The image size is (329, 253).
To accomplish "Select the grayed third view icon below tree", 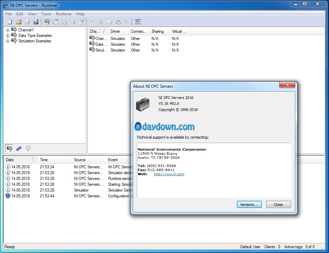I will click(x=28, y=149).
